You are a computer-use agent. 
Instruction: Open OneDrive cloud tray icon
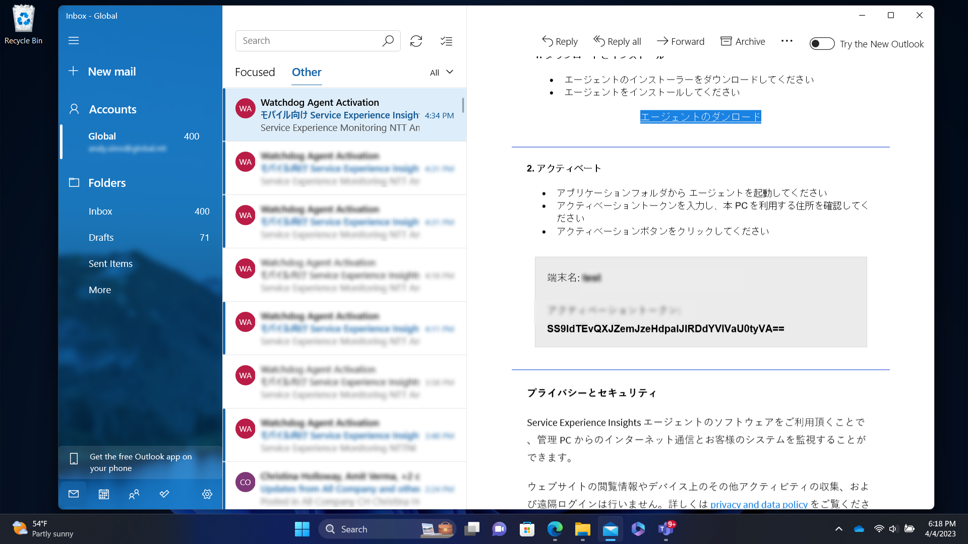[x=859, y=529]
